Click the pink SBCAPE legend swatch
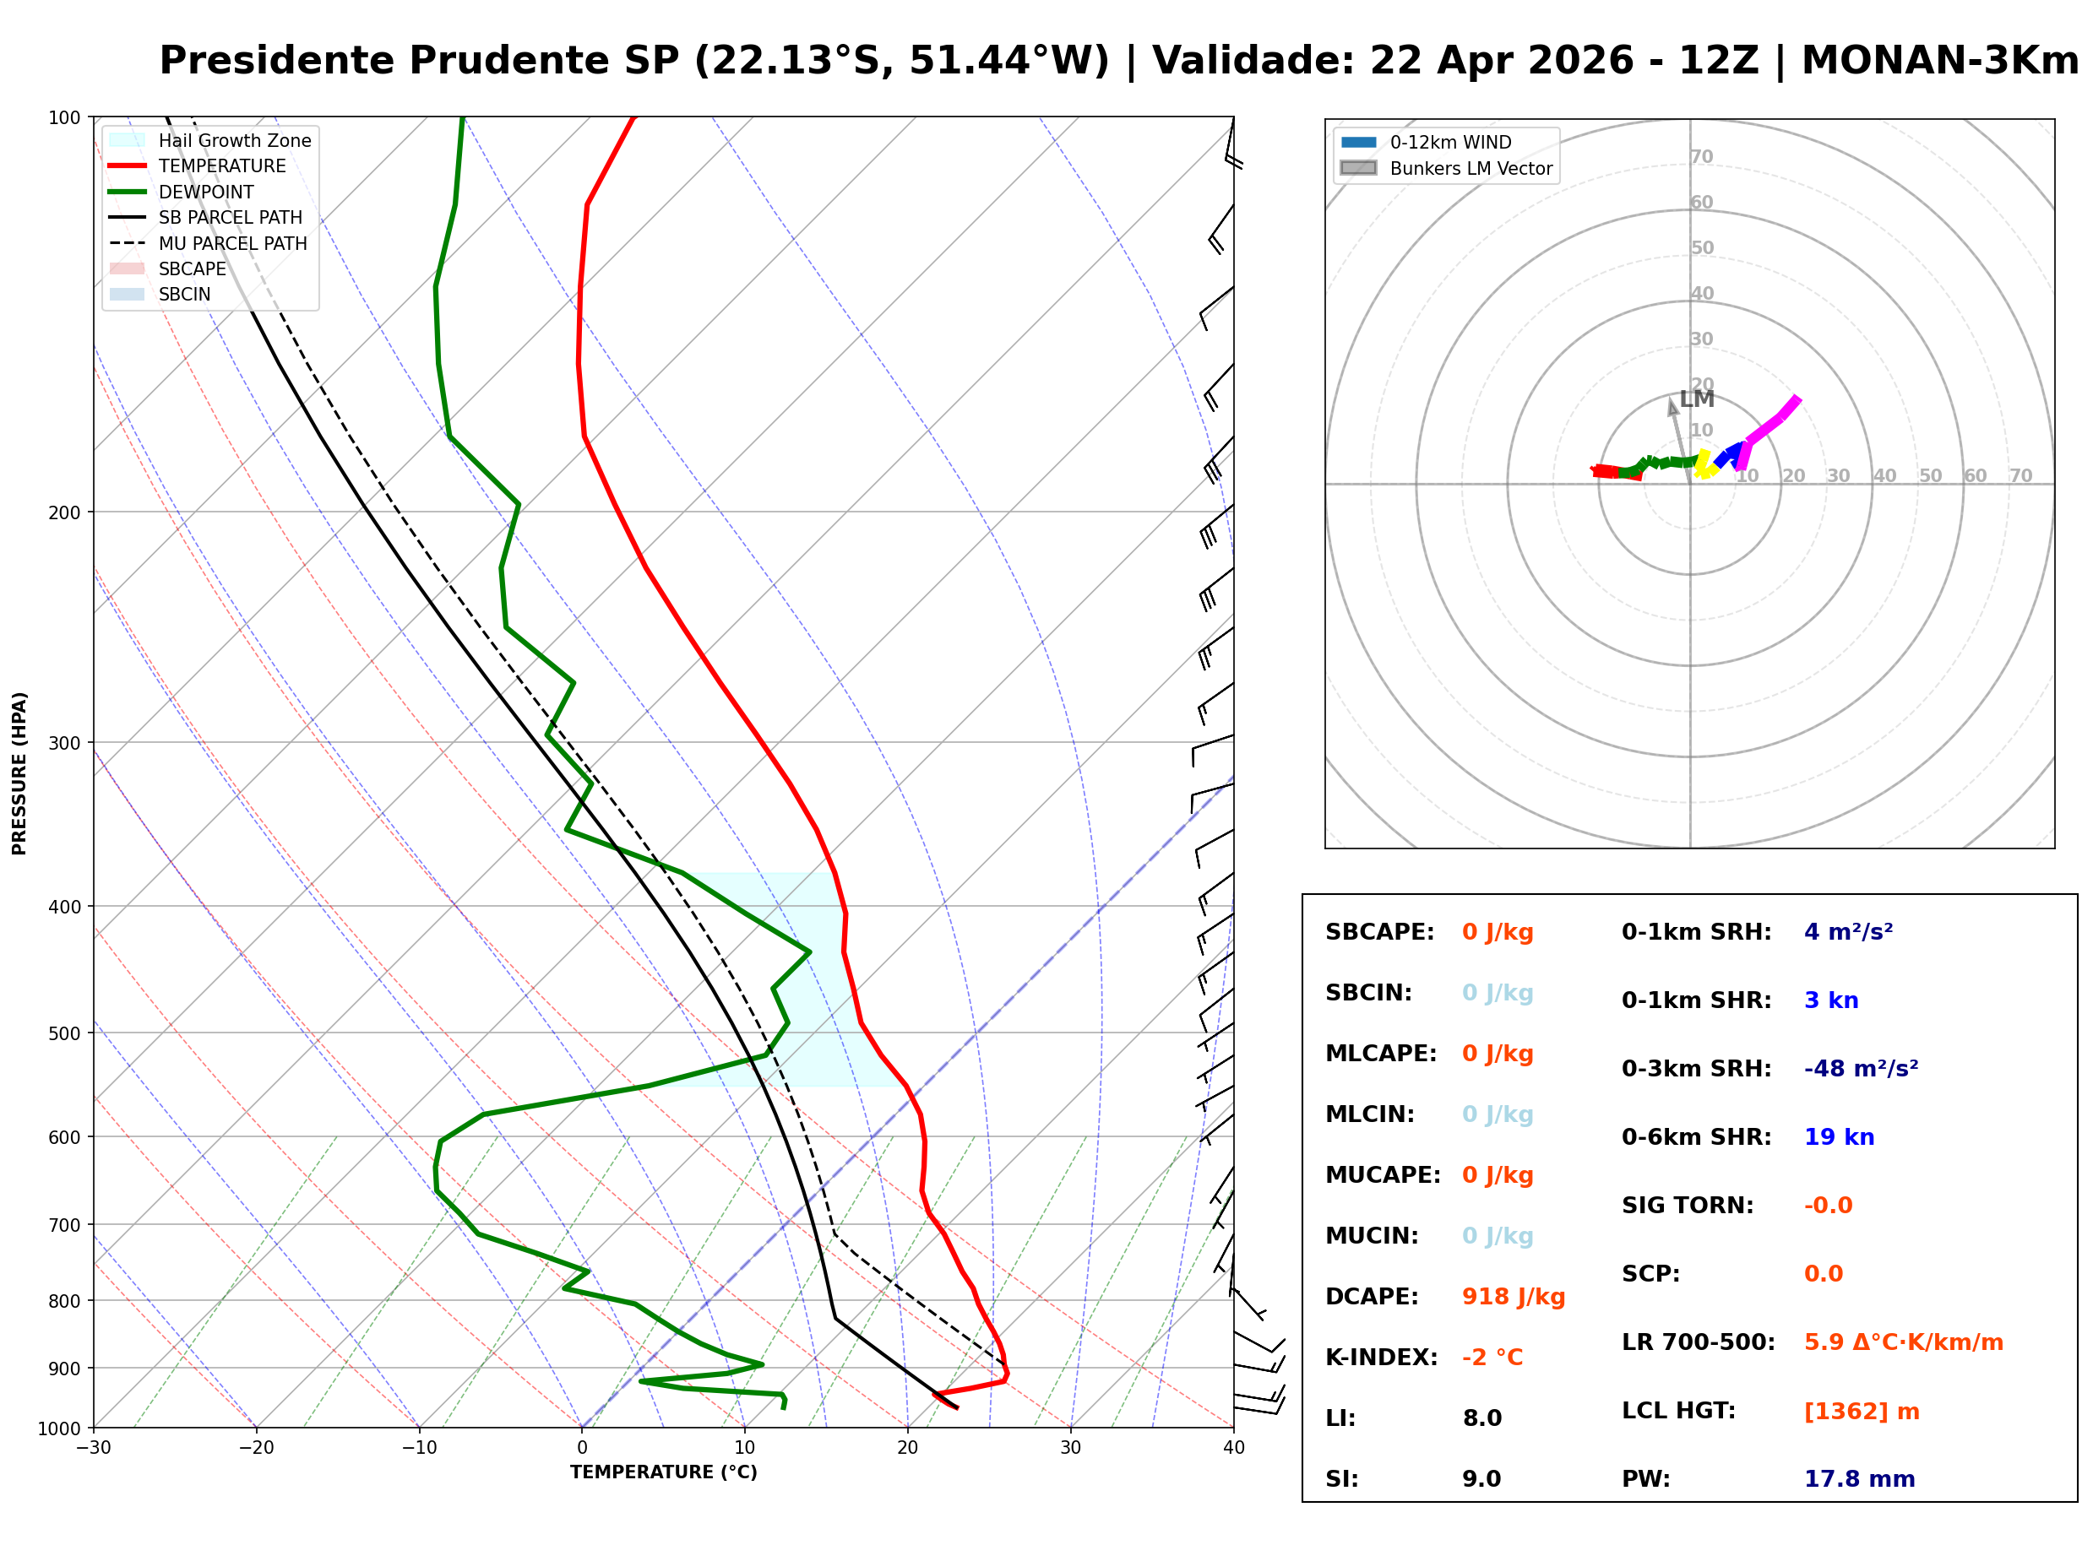 click(x=128, y=268)
